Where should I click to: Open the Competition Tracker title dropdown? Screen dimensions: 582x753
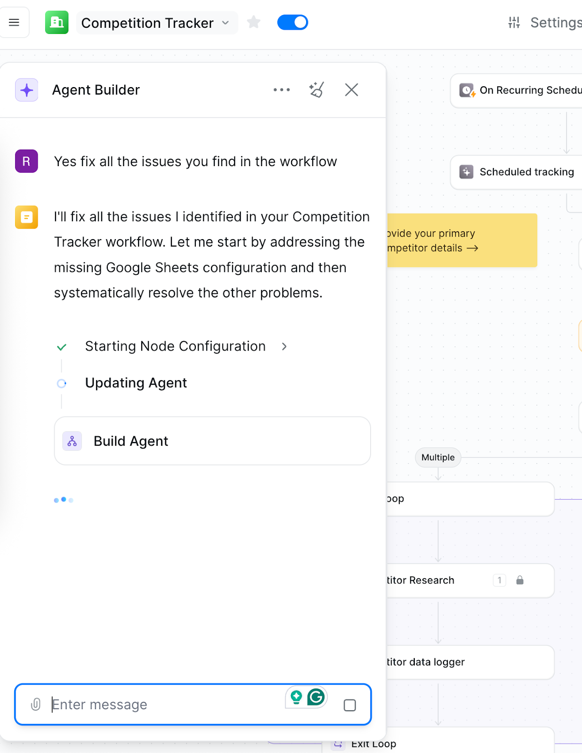pos(156,23)
